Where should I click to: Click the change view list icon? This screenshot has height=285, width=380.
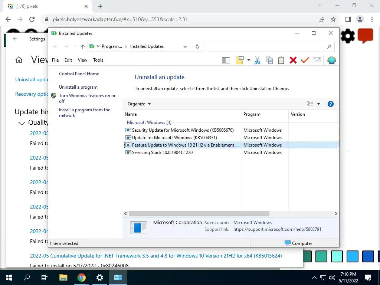click(x=310, y=104)
